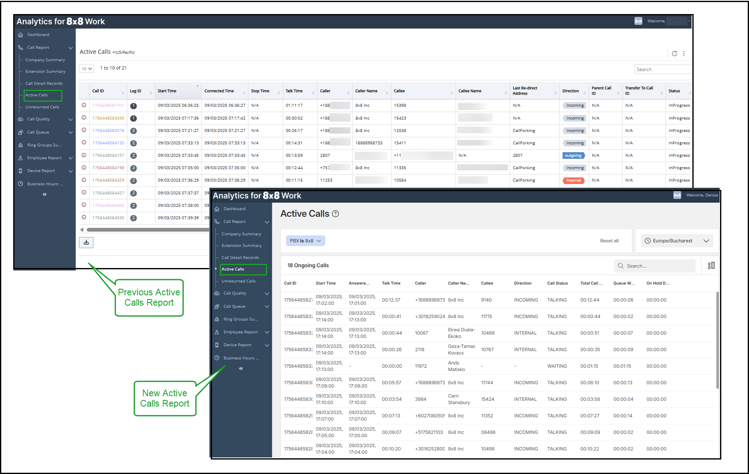Click Extension Summary in new sidebar
Screen dimensions: 749x474
click(x=241, y=246)
